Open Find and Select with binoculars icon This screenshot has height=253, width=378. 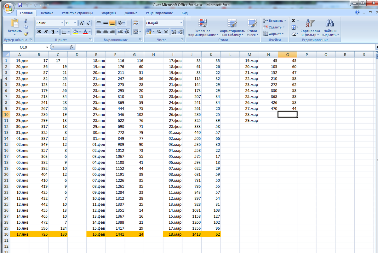[330, 23]
